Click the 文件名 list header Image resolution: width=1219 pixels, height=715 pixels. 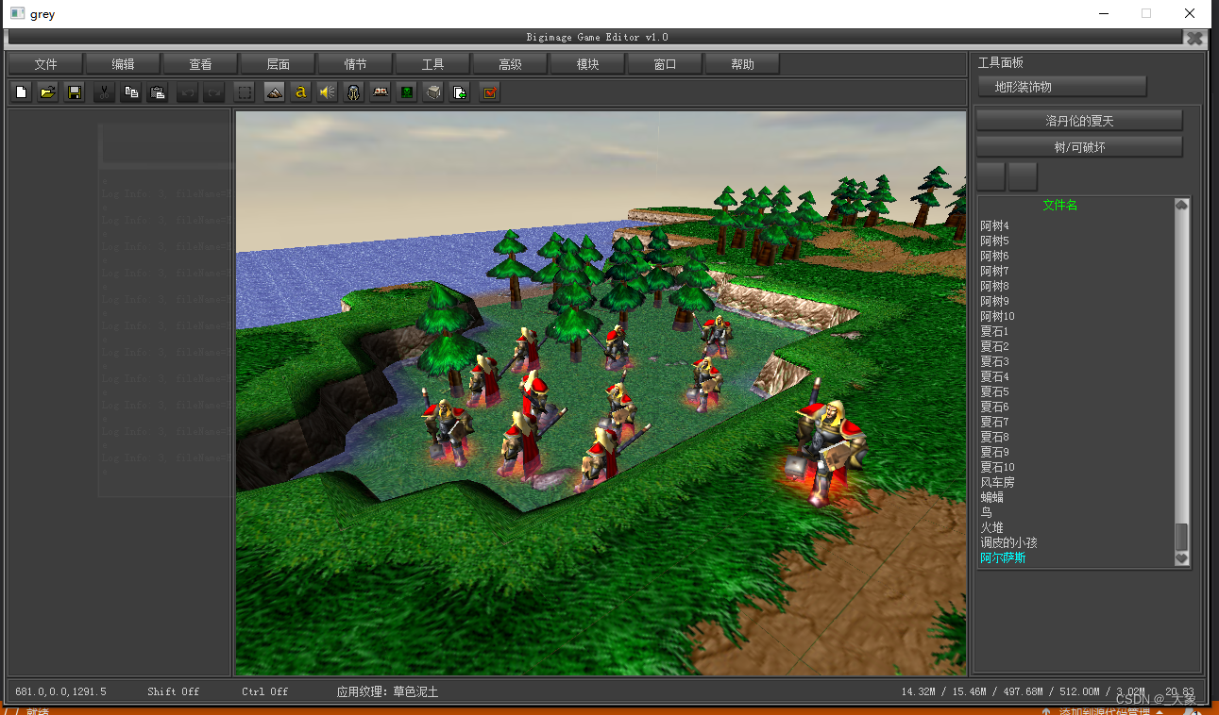coord(1059,205)
